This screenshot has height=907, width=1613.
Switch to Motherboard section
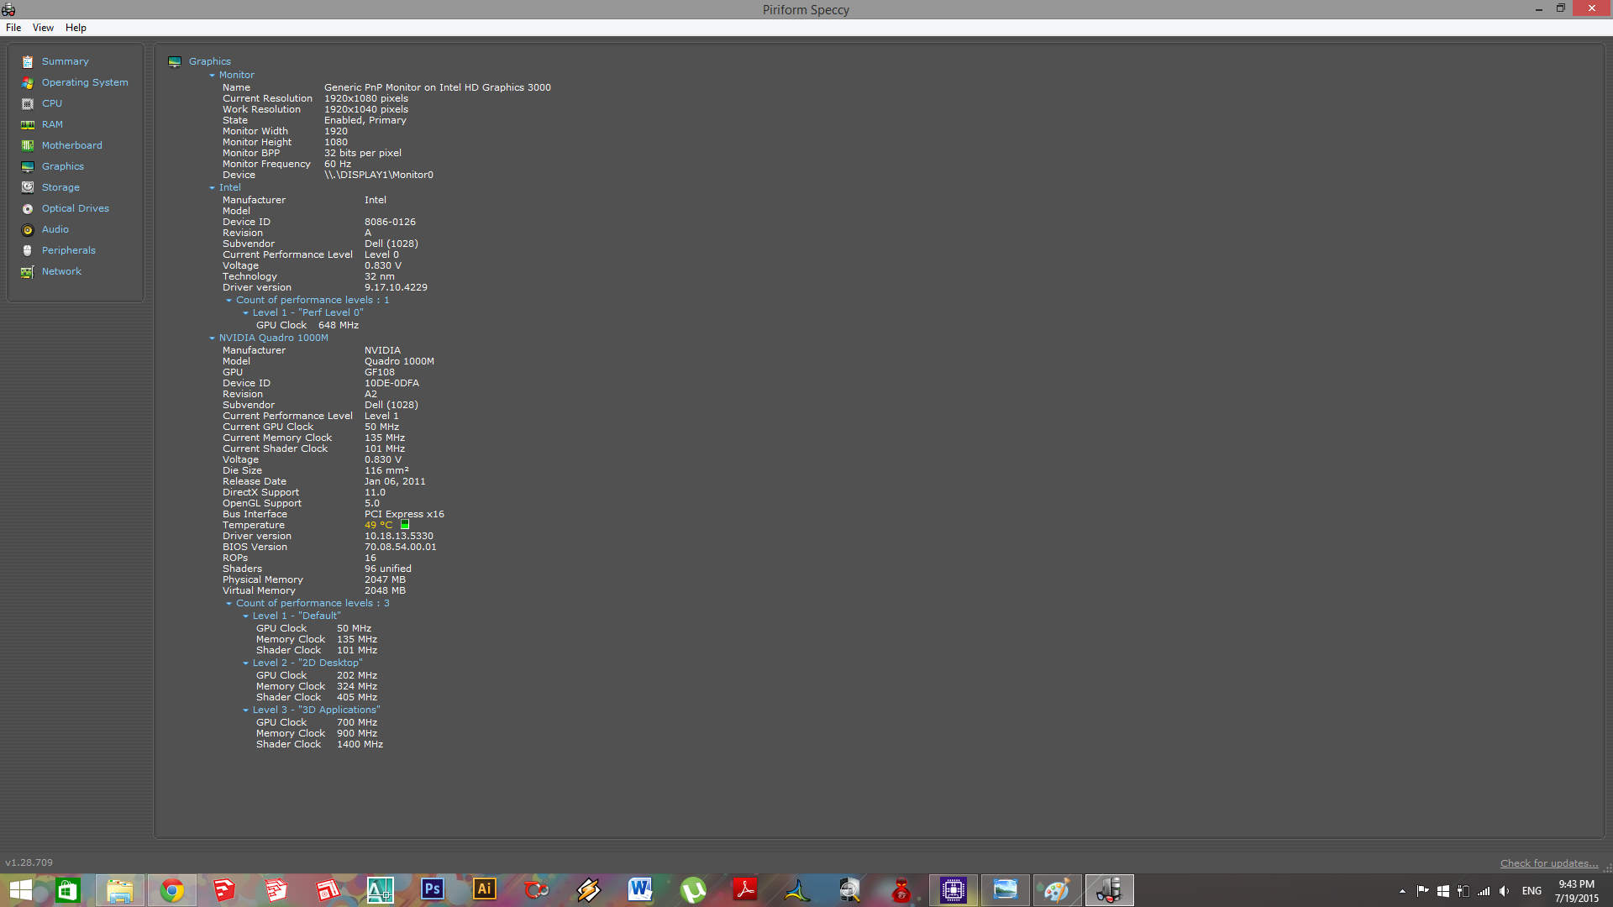[x=72, y=145]
